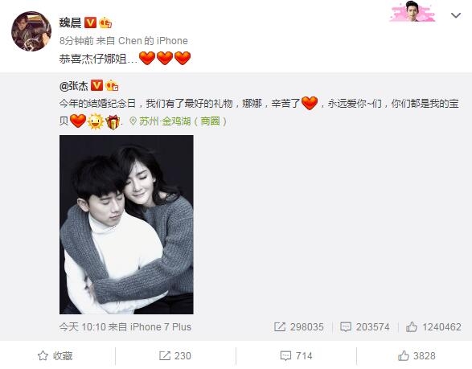
Task: Open the 714 comments section
Action: [x=296, y=356]
